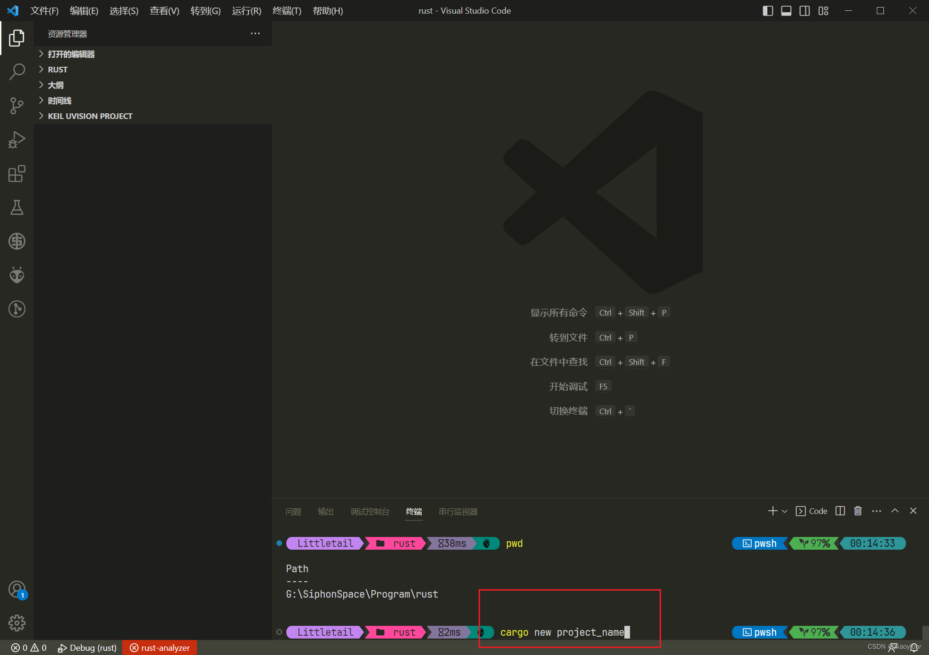Click notification bell in status bar
This screenshot has height=655, width=929.
914,648
